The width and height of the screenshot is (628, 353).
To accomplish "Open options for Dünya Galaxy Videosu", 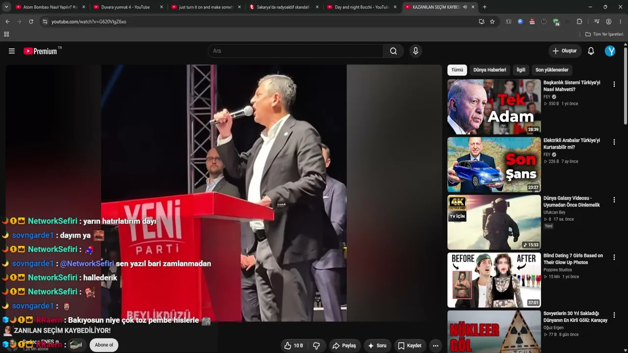I will (x=614, y=200).
